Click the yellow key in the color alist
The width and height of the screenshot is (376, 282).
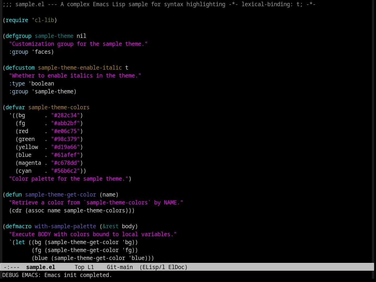pos(28,147)
